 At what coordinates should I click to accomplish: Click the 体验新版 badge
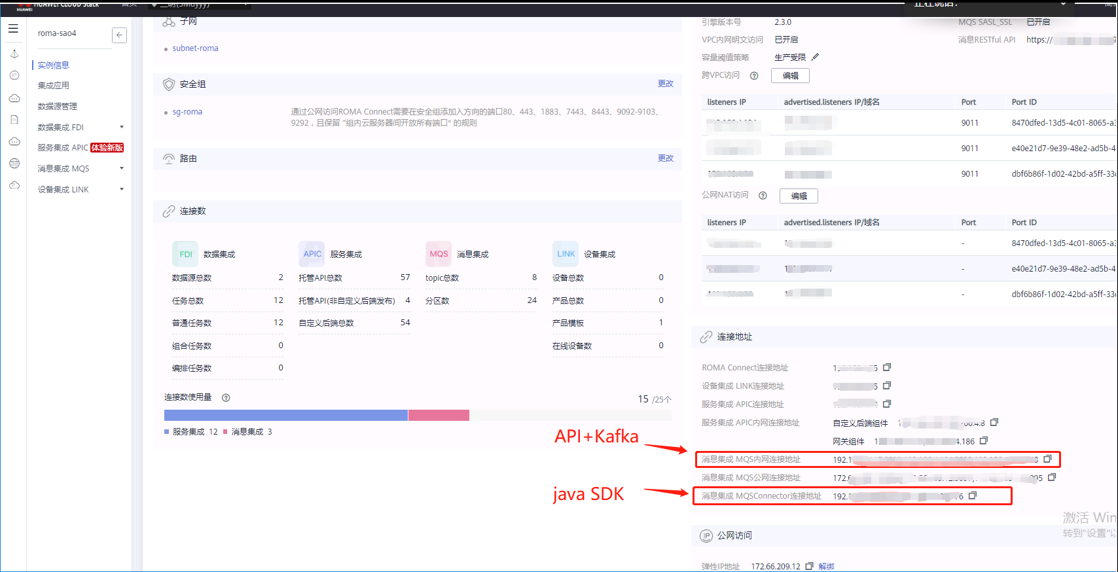point(107,148)
